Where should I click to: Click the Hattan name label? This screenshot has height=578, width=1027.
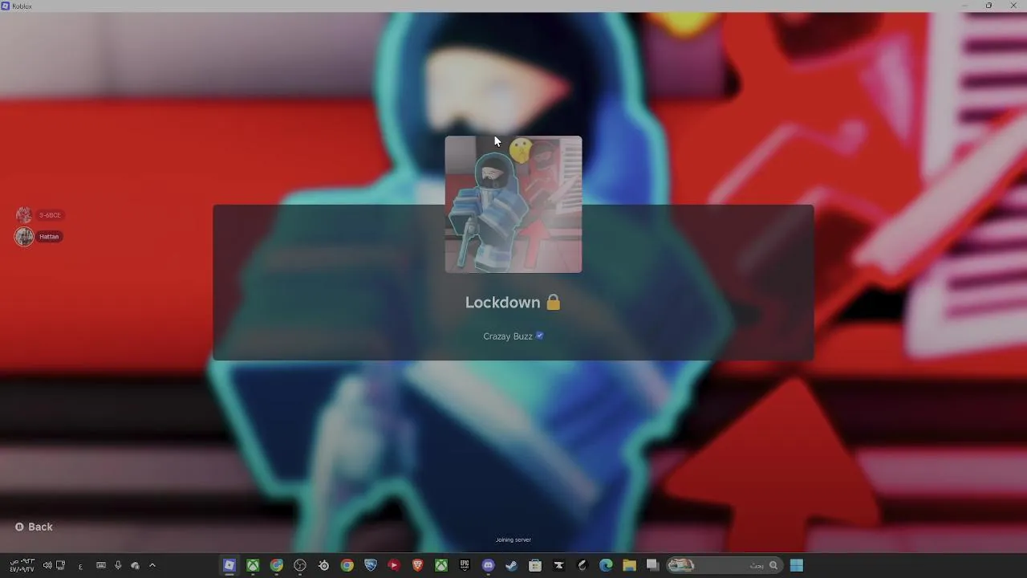[x=49, y=237]
